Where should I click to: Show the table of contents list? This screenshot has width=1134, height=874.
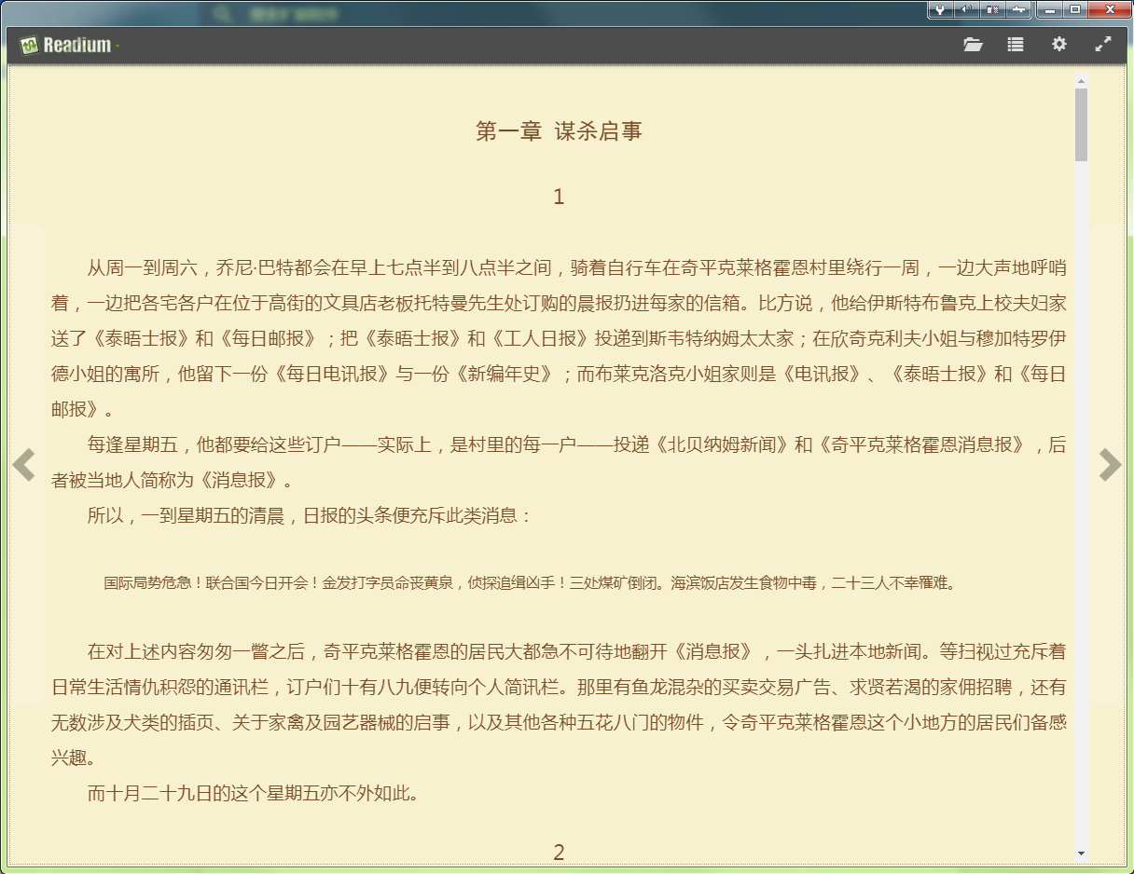pyautogui.click(x=1016, y=45)
